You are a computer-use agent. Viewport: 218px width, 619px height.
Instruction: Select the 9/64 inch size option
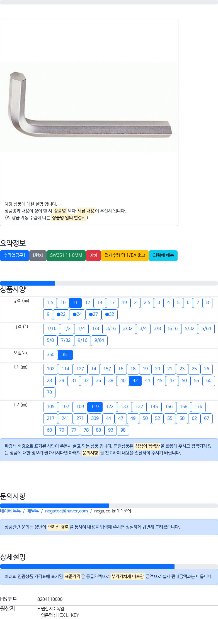(x=99, y=340)
